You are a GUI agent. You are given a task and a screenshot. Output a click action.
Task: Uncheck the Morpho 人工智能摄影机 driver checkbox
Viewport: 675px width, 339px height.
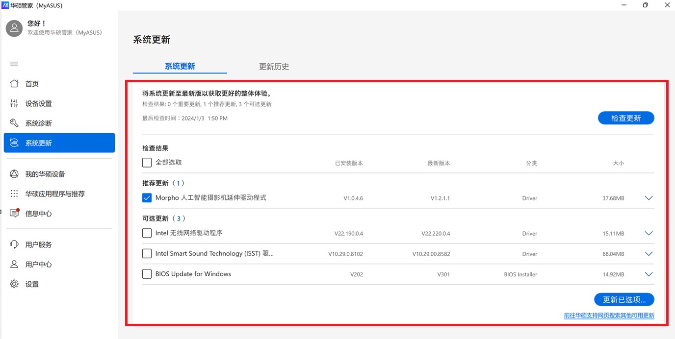147,198
